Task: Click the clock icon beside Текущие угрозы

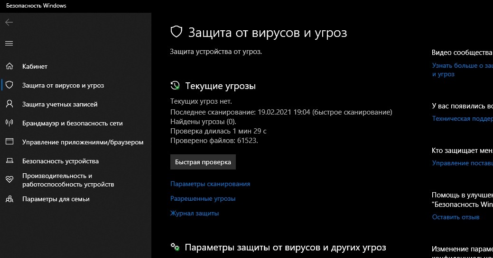Action: click(175, 85)
